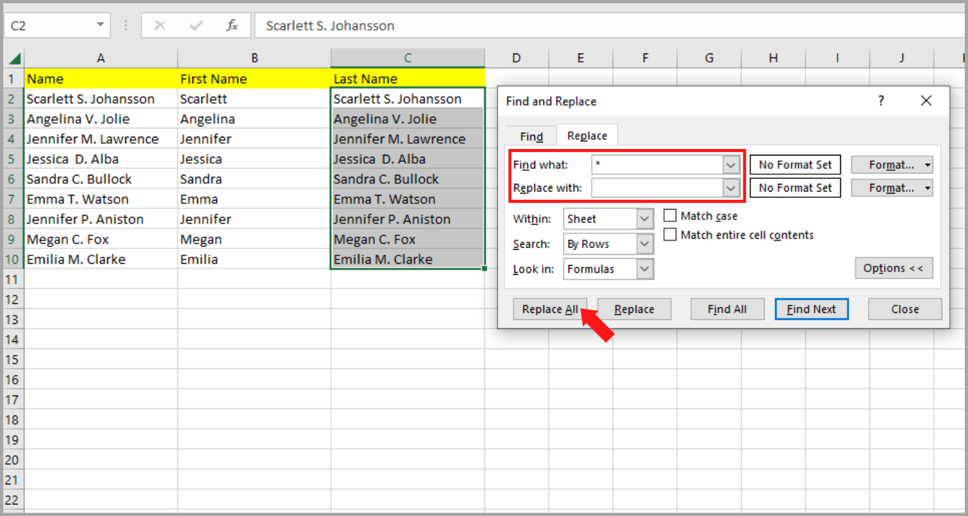The height and width of the screenshot is (516, 968).
Task: Click the Enter checkmark icon in formula bar
Action: pos(197,26)
